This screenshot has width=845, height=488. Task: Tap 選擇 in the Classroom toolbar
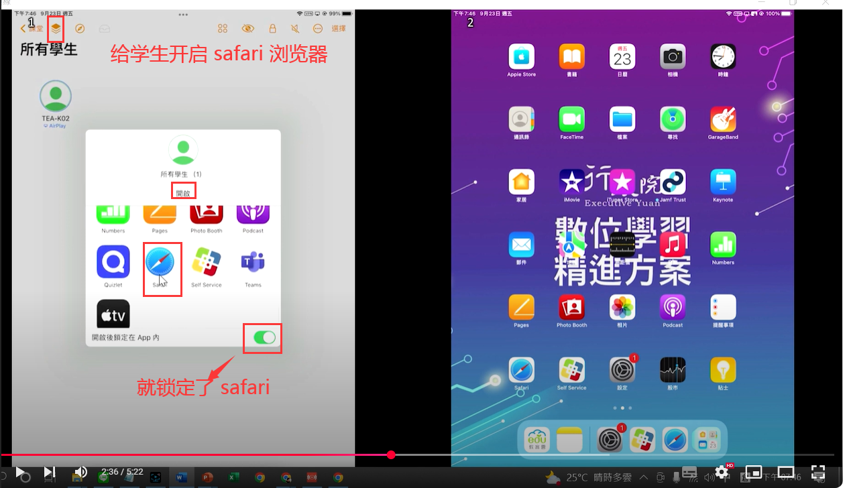pyautogui.click(x=339, y=29)
